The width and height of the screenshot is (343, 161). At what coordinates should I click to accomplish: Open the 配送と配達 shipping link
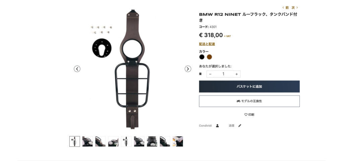click(207, 44)
